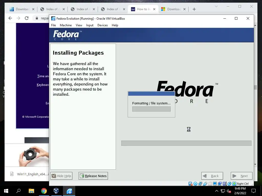Open the VirtualBox View menu
The width and height of the screenshot is (262, 196).
[79, 25]
